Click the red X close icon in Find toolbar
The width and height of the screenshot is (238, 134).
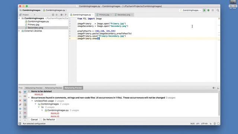[x=20, y=100]
